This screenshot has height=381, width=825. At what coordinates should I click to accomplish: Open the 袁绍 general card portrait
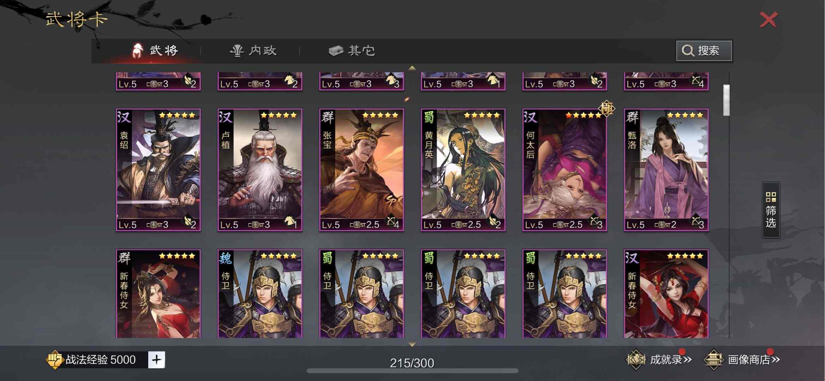click(x=158, y=170)
